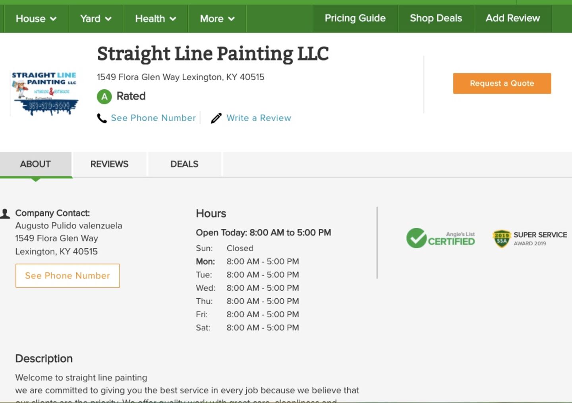Click the phone handset icon

102,118
